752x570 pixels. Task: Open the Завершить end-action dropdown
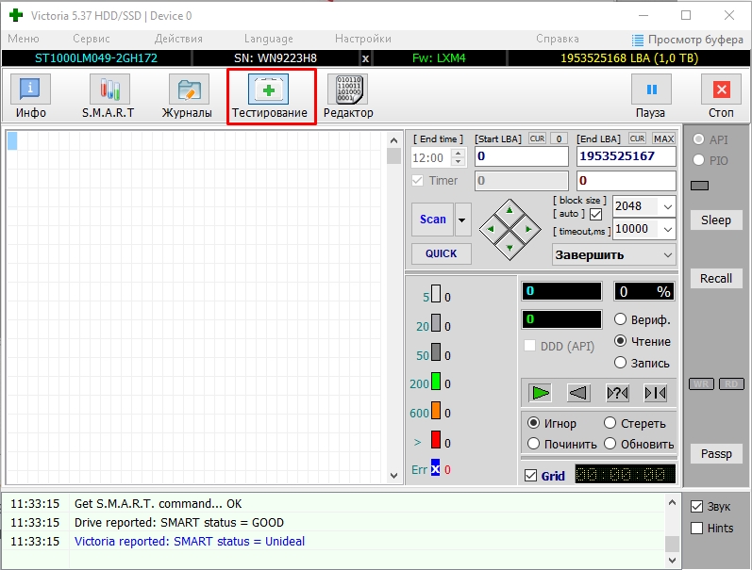(x=614, y=254)
